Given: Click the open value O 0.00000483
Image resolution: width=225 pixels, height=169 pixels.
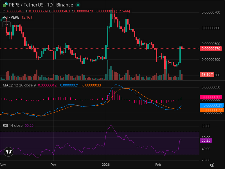Looking at the screenshot, I should pyautogui.click(x=13, y=11).
